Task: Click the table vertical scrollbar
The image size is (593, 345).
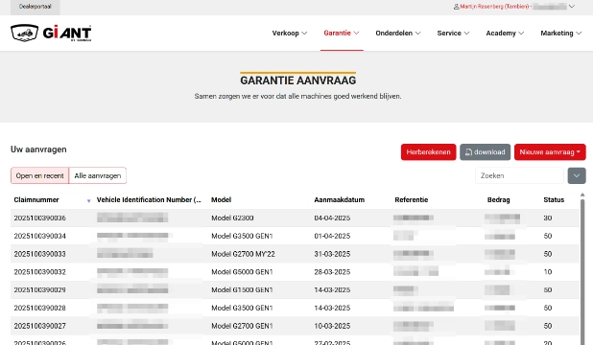Action: pos(582,271)
